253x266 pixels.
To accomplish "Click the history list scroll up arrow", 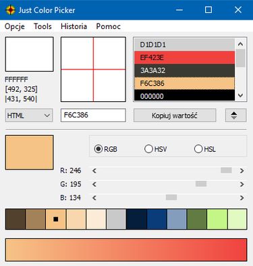I will tap(240, 44).
